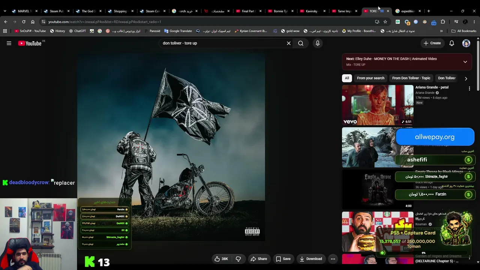480x270 pixels.
Task: Open the SnOoPi# - YouTube bookmark
Action: [x=30, y=31]
